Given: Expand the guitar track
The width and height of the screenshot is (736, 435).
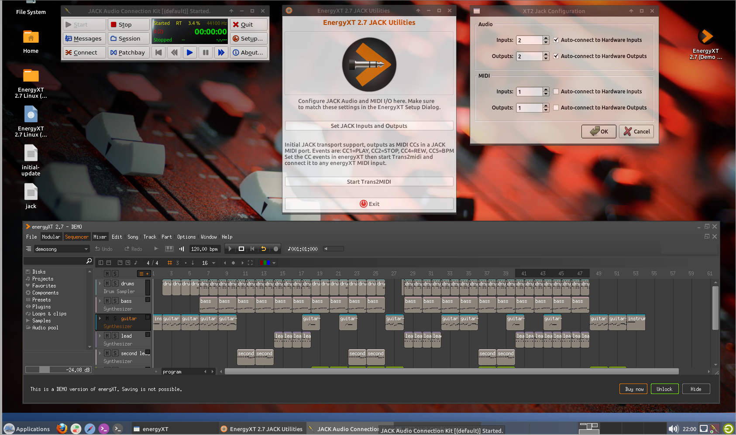Looking at the screenshot, I should (x=100, y=319).
